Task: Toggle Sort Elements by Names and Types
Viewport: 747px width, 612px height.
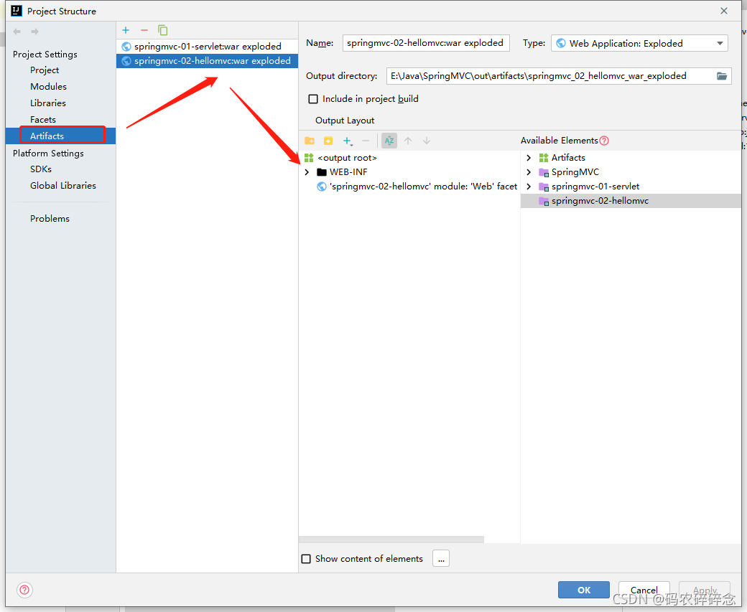Action: point(389,141)
